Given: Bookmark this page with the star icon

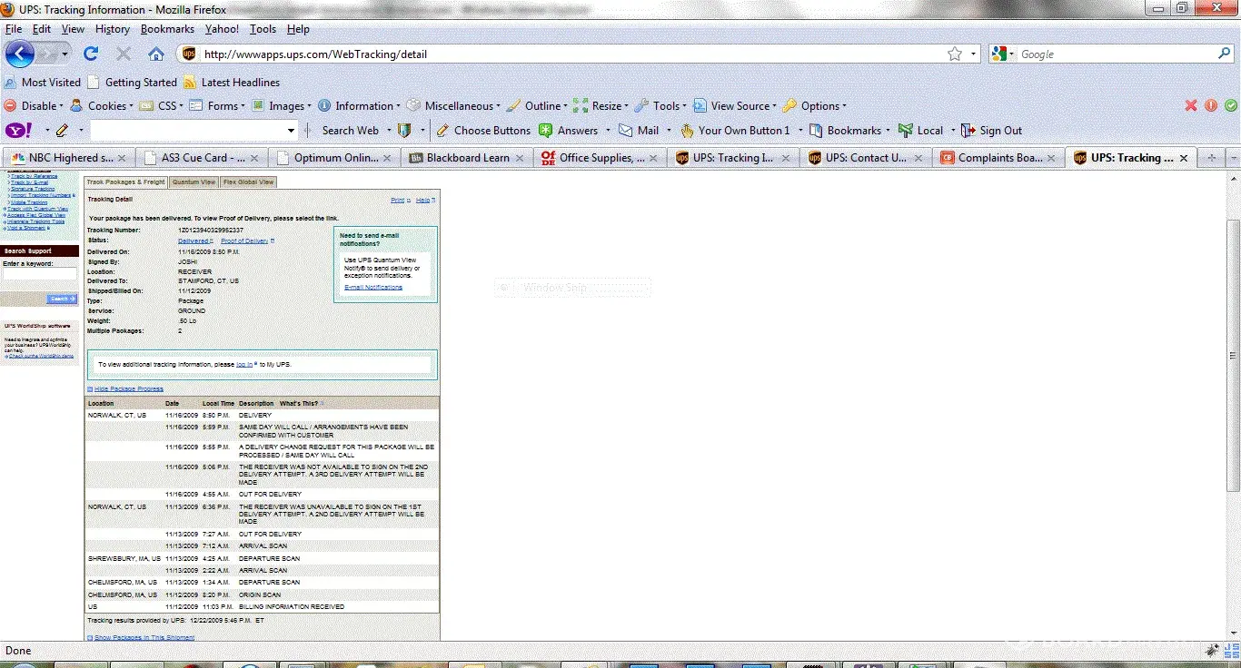Looking at the screenshot, I should click(x=954, y=54).
